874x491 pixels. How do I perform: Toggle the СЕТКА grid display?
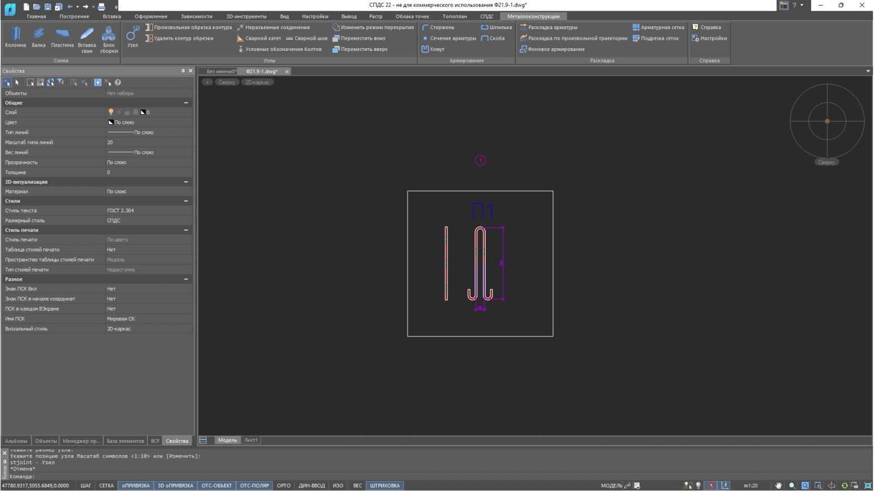[106, 485]
